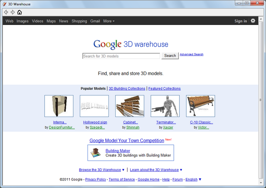Click the back navigation arrow
This screenshot has height=188, width=266.
click(6, 12)
